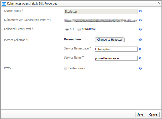This screenshot has height=119, width=162.
Task: Click the info icon next to Change to Heapster
Action: [x=141, y=40]
